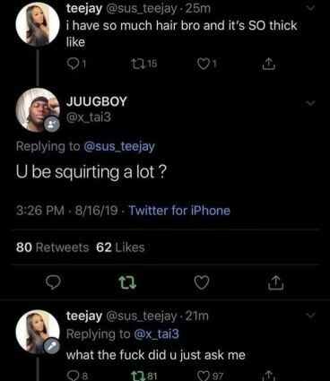Expand the top tweet's options chevron

[x=311, y=8]
